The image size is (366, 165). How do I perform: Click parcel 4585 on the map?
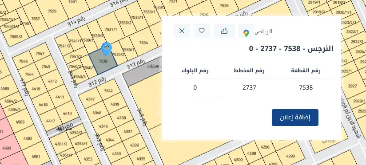click(x=5, y=89)
